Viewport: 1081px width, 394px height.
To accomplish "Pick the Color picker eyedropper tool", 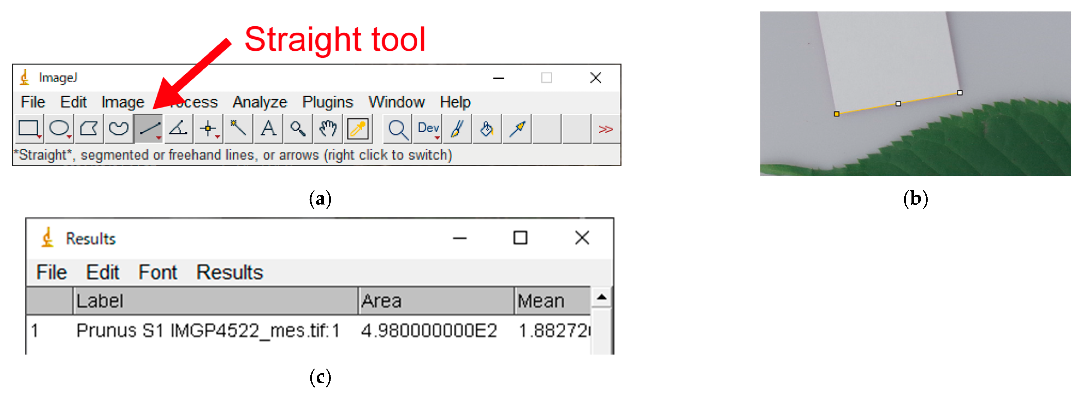I will pos(358,128).
